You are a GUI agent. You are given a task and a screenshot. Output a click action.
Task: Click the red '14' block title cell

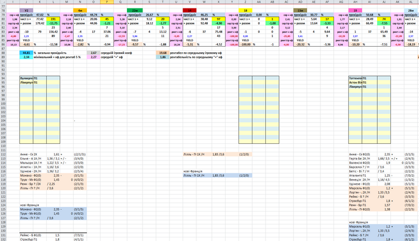tap(190, 11)
